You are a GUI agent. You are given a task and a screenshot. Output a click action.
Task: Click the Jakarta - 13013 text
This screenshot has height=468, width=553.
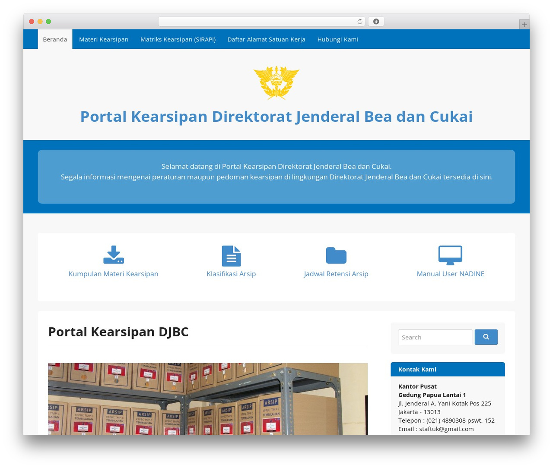click(420, 412)
